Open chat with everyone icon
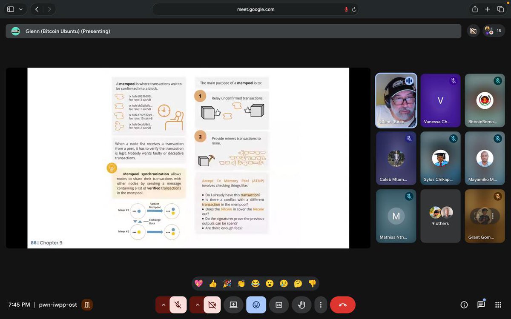Image resolution: width=511 pixels, height=319 pixels. 481,305
